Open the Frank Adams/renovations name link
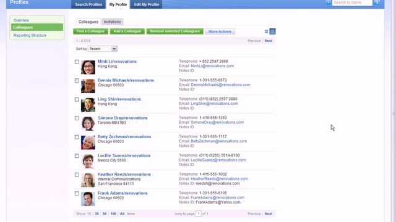The image size is (396, 222). (x=123, y=193)
